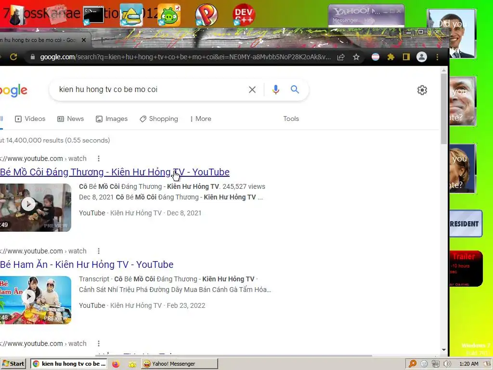Screen dimensions: 493x370
Task: Switch to the Videos results tab
Action: 30,119
